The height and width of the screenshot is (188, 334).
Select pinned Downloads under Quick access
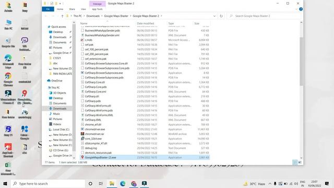(x=59, y=37)
